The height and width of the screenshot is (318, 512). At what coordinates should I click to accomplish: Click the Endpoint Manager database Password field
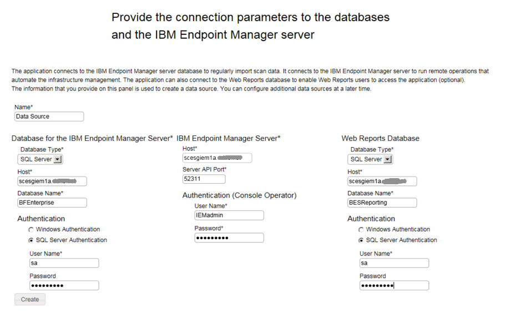pyautogui.click(x=64, y=285)
